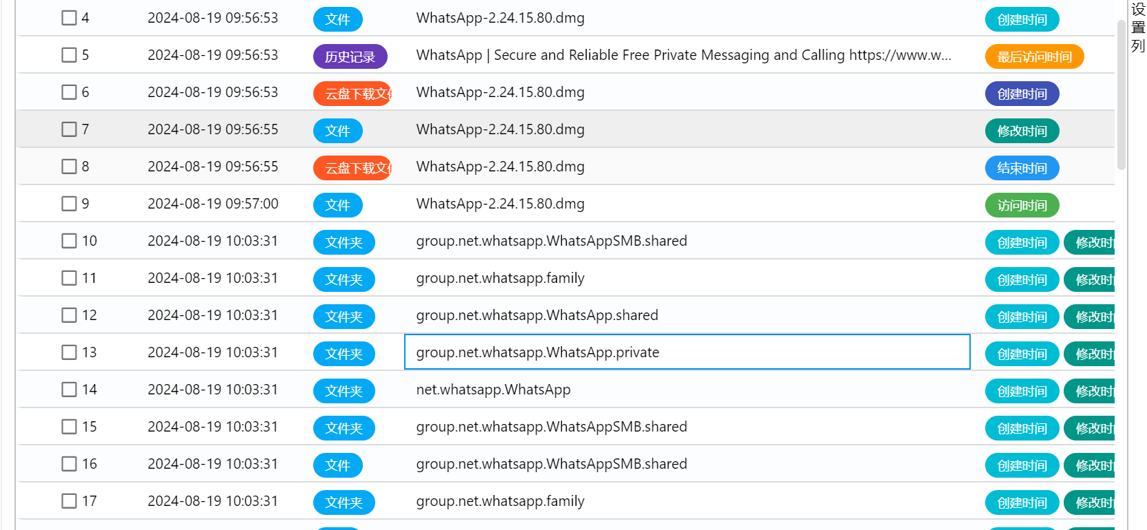
Task: Tick the checkbox for row 17
Action: 69,501
